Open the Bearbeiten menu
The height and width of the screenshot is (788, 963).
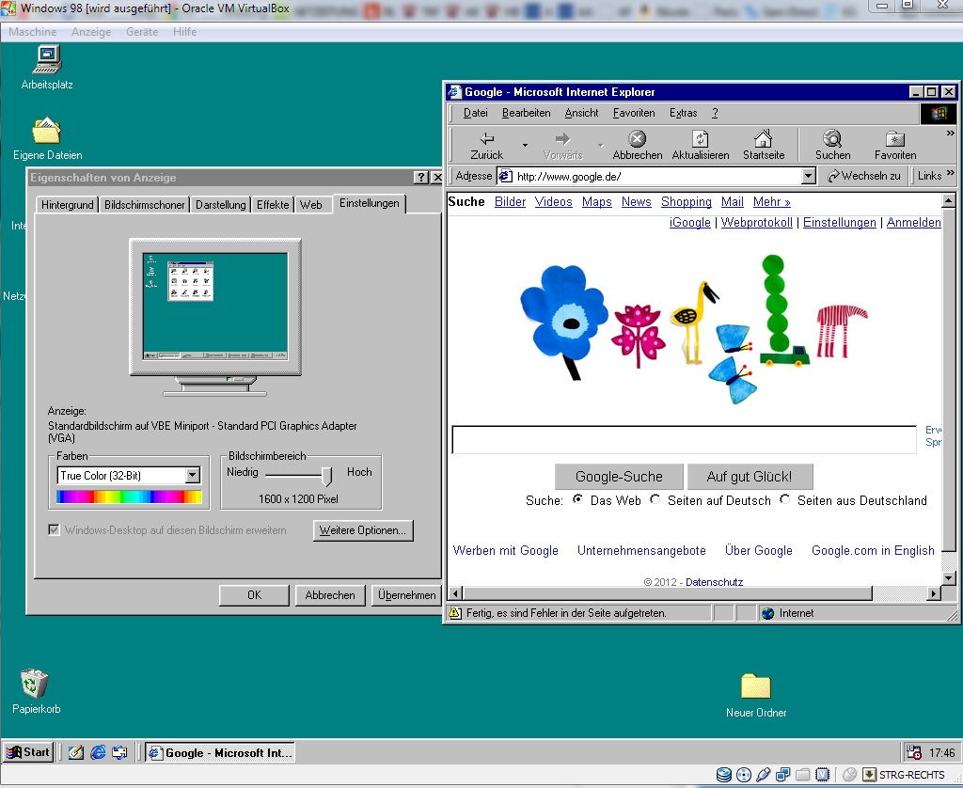point(527,113)
